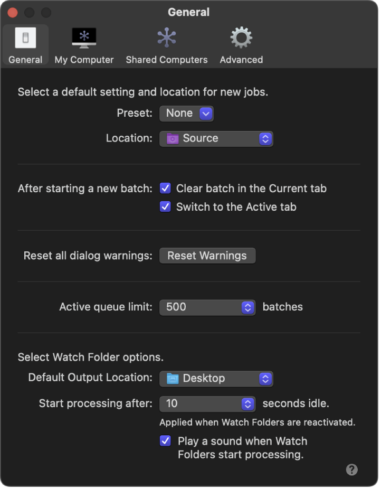Open the 'Start processing after' popup
The height and width of the screenshot is (489, 381).
[x=207, y=404]
